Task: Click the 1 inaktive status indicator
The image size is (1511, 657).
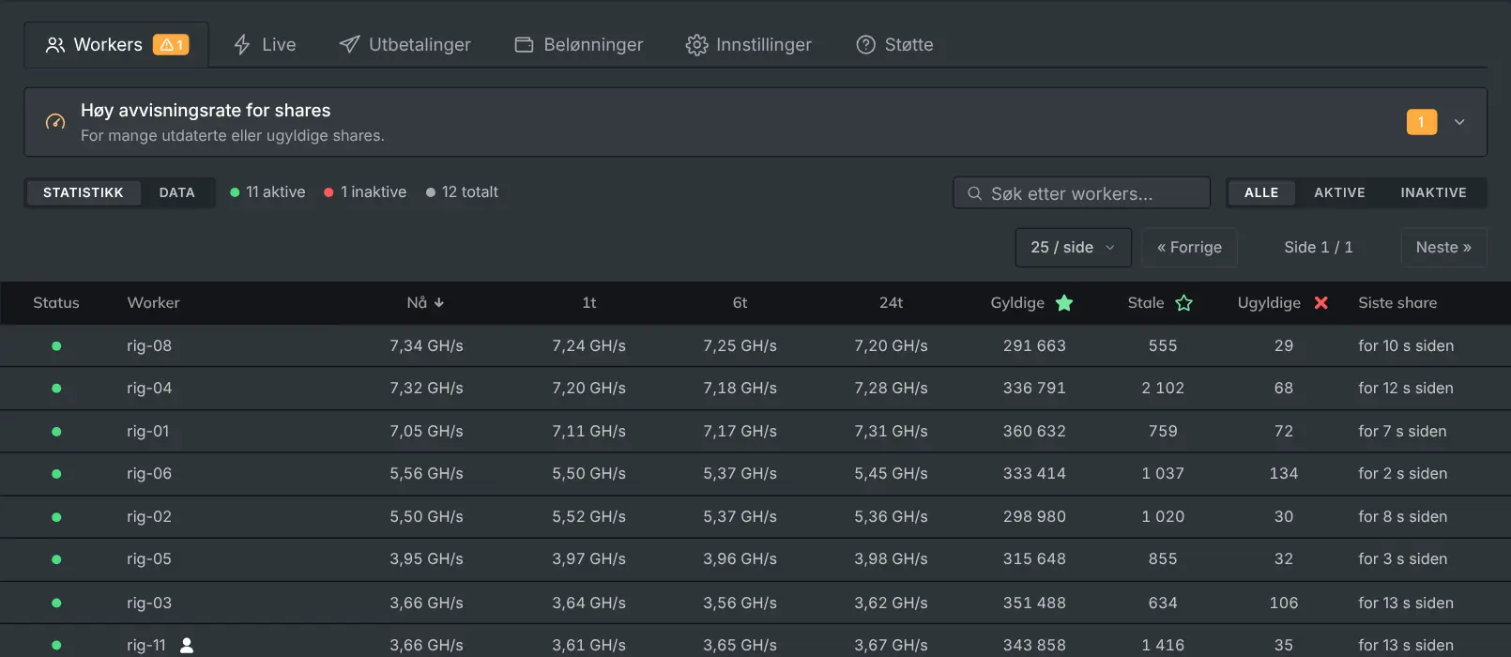Action: click(365, 192)
